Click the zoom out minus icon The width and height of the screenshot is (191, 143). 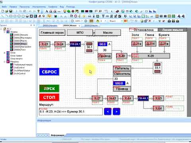(72, 21)
